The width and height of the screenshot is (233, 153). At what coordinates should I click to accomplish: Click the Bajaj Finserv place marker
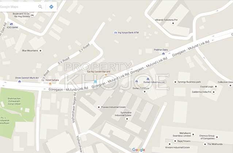point(175,141)
